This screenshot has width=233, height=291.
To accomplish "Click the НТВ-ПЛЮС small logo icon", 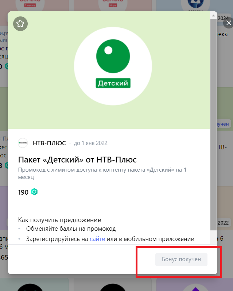I will (23, 143).
